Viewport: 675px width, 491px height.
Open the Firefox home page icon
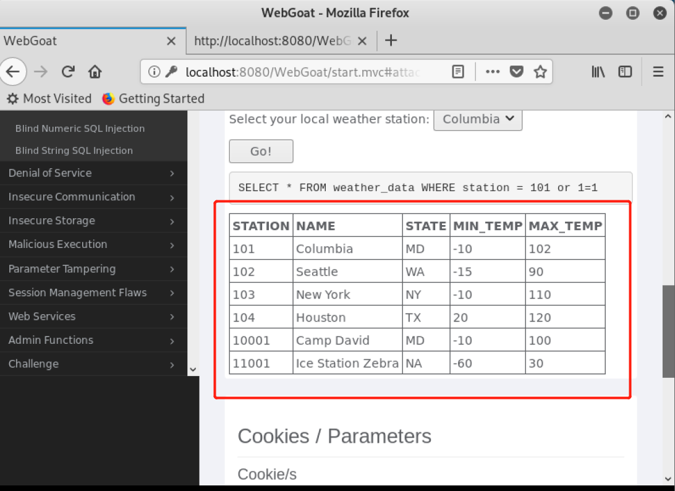(95, 72)
